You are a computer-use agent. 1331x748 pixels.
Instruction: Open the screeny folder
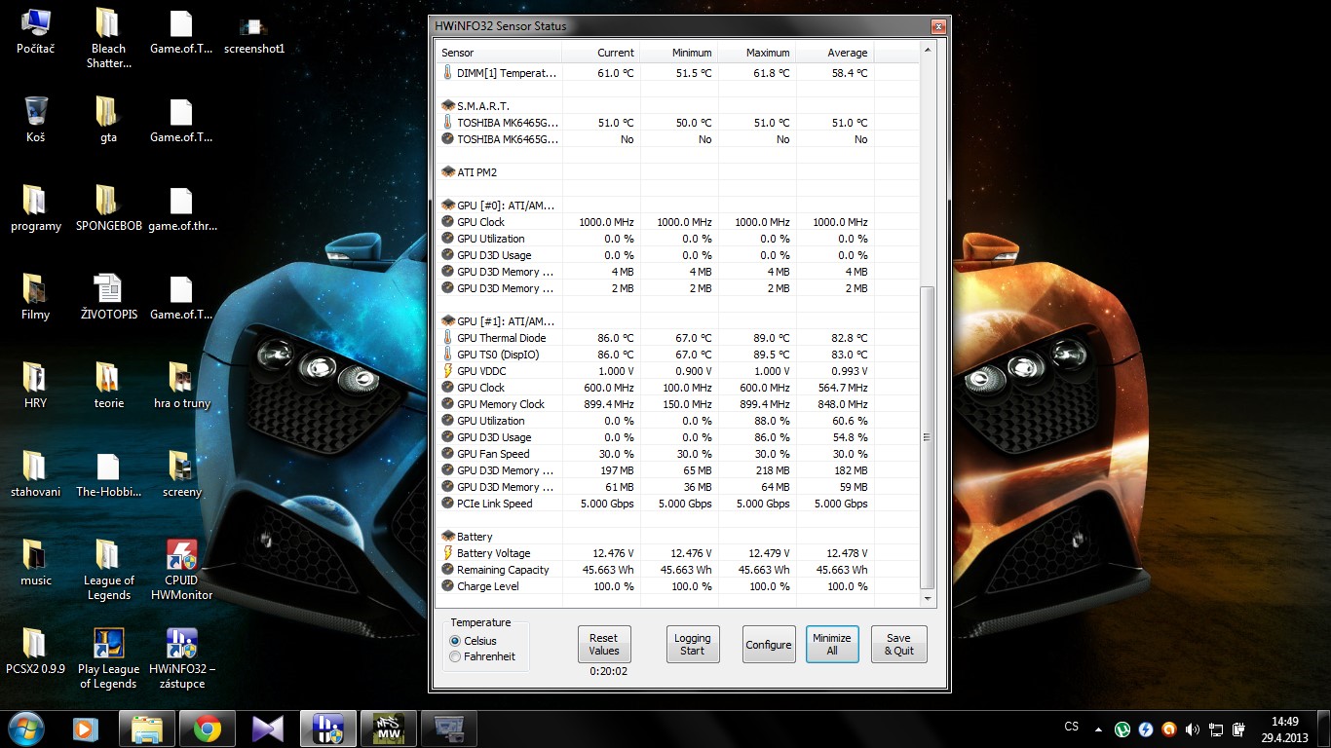coord(181,475)
